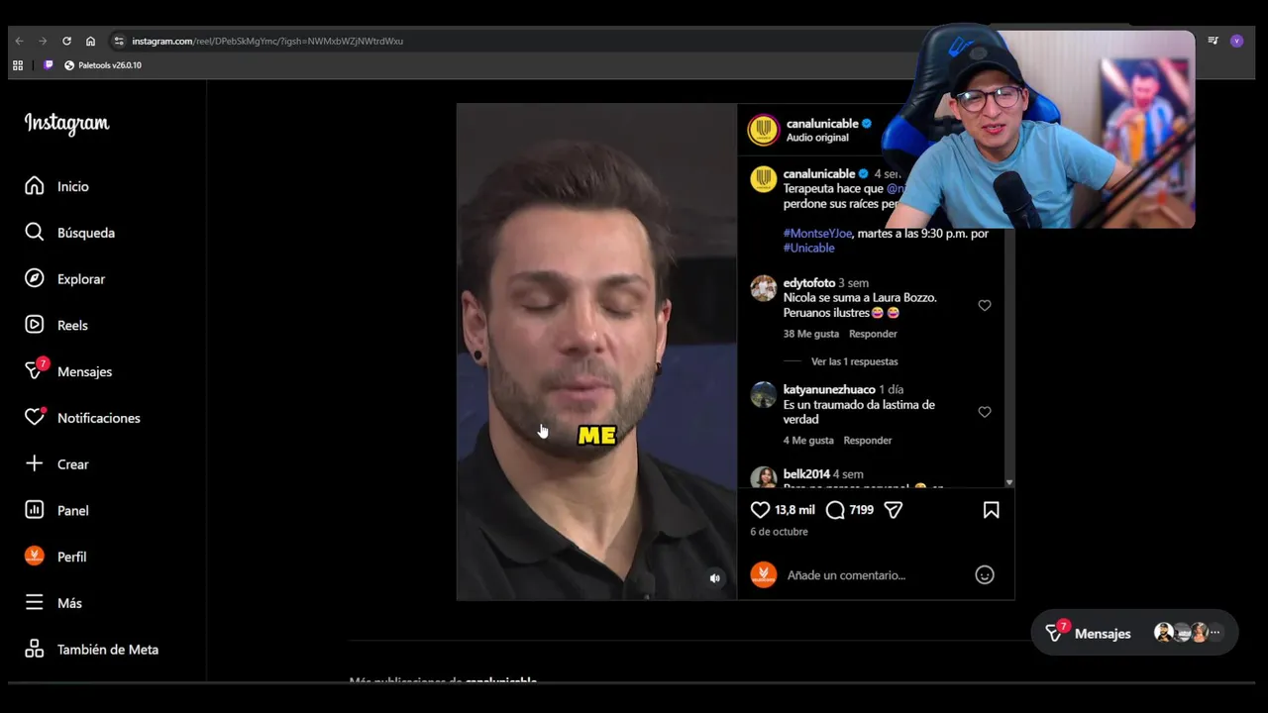The height and width of the screenshot is (713, 1268).
Task: Reload the page with refresh icon
Action: [x=66, y=41]
